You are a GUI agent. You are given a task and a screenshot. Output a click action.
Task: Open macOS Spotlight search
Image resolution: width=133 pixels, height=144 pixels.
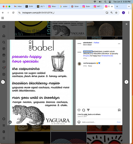[x=105, y=2]
